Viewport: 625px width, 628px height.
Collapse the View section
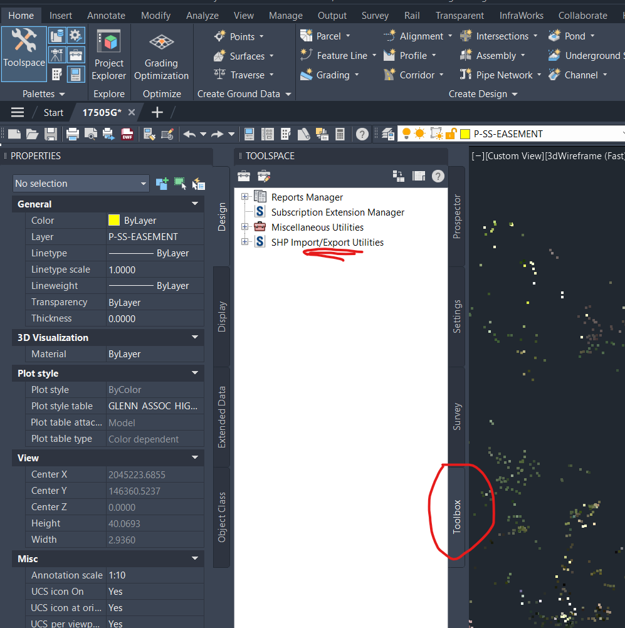[x=195, y=458]
